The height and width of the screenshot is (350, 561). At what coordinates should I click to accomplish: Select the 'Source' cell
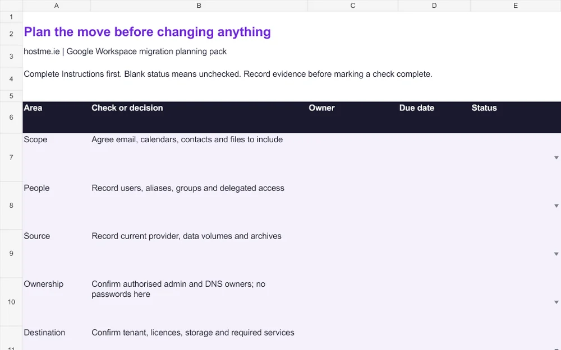(x=57, y=254)
